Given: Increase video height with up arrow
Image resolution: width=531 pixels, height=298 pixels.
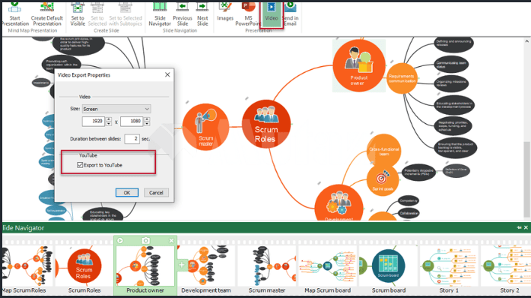Looking at the screenshot, I should [147, 119].
